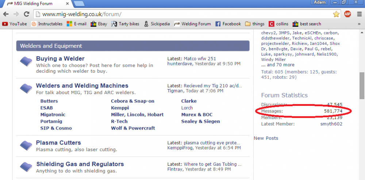
Task: Open latest member smyth602's profile
Action: (331, 124)
